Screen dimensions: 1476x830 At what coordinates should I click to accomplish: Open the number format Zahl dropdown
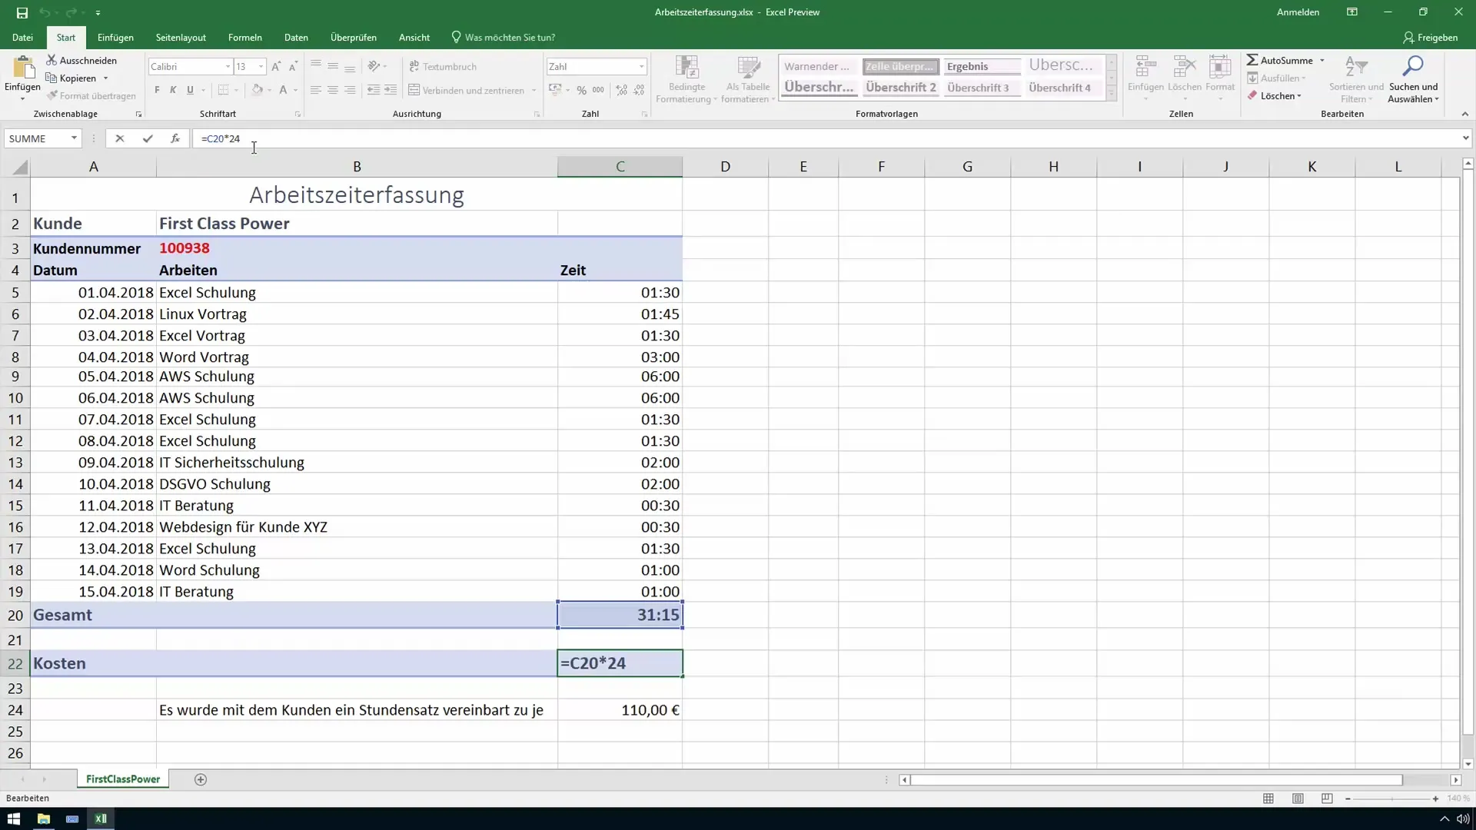(x=641, y=67)
